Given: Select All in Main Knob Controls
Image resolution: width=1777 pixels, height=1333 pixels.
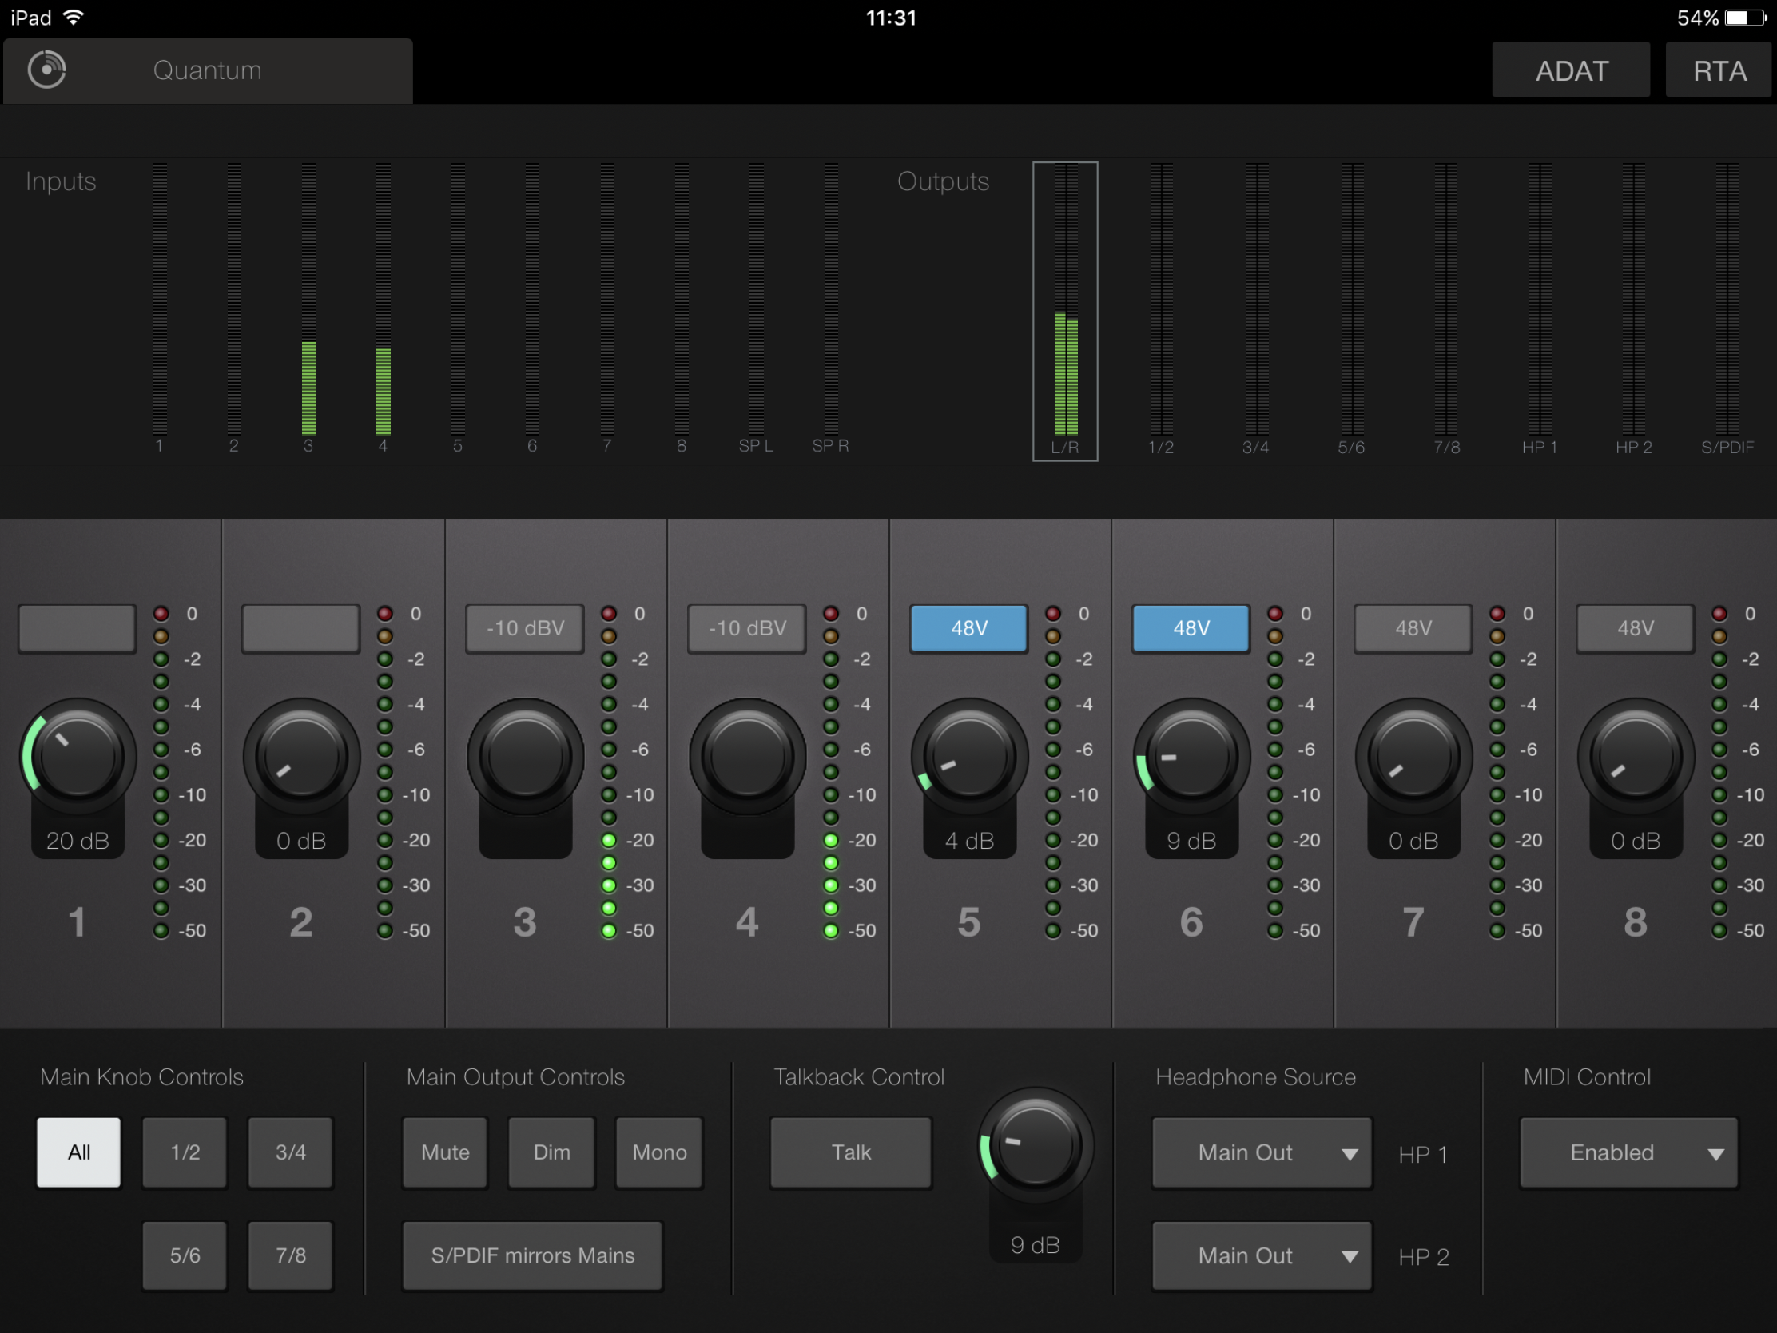Looking at the screenshot, I should coord(79,1152).
